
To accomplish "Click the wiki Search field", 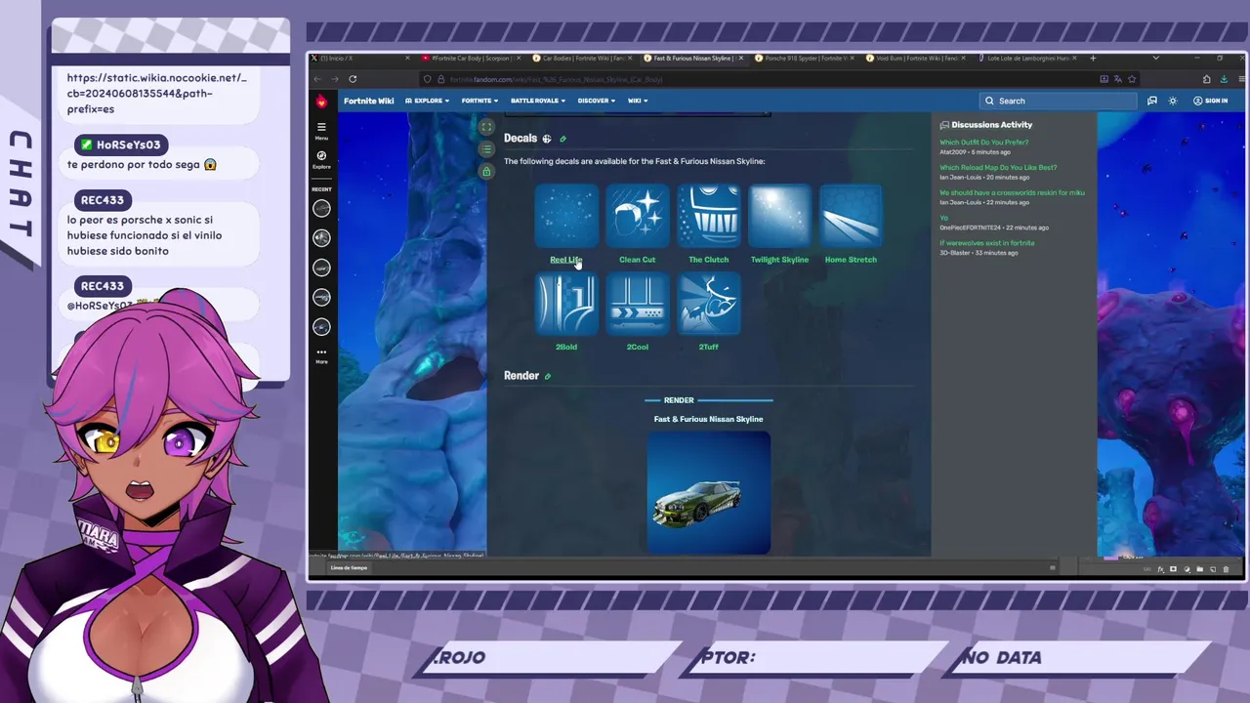I will pyautogui.click(x=1060, y=101).
